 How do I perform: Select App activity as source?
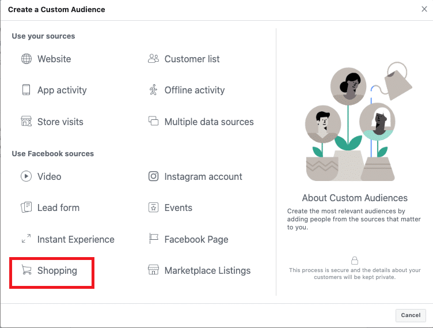tap(62, 90)
